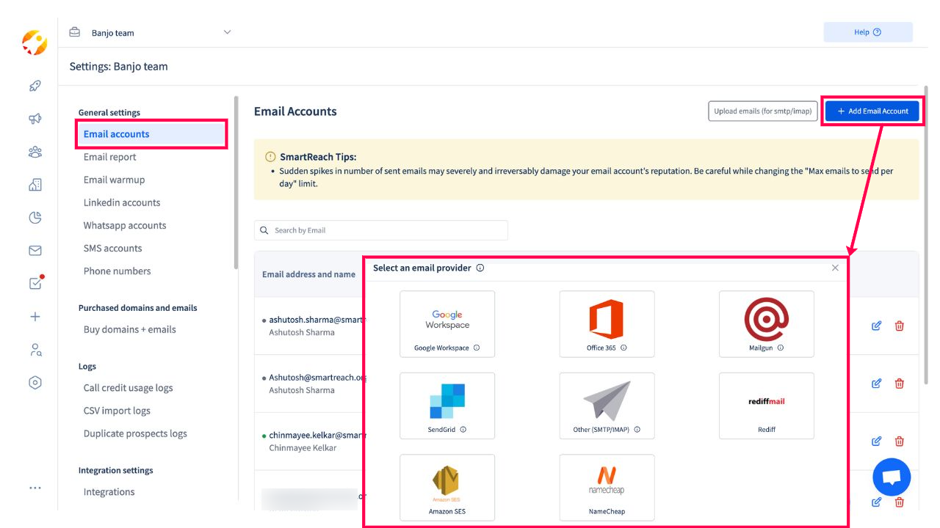Open Email report settings
940x528 pixels.
click(109, 157)
